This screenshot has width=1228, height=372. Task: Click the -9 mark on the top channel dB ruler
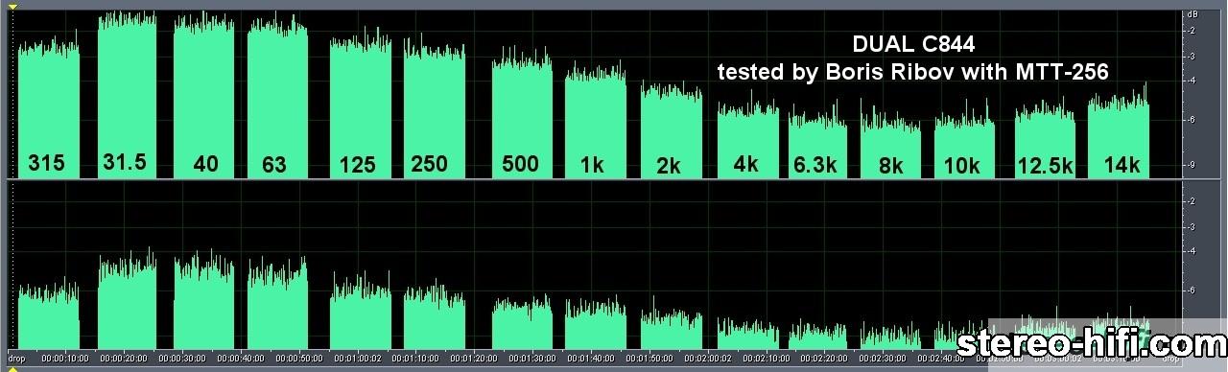coord(1192,165)
